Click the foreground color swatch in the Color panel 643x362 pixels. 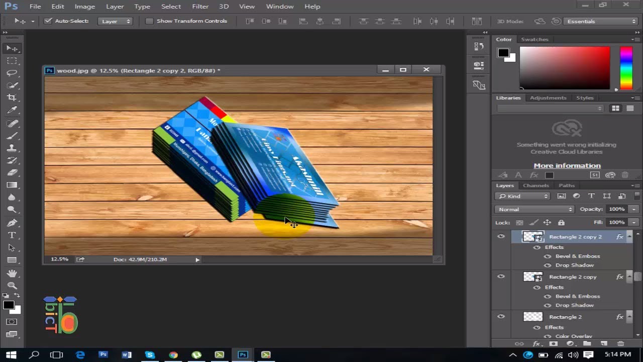[503, 53]
